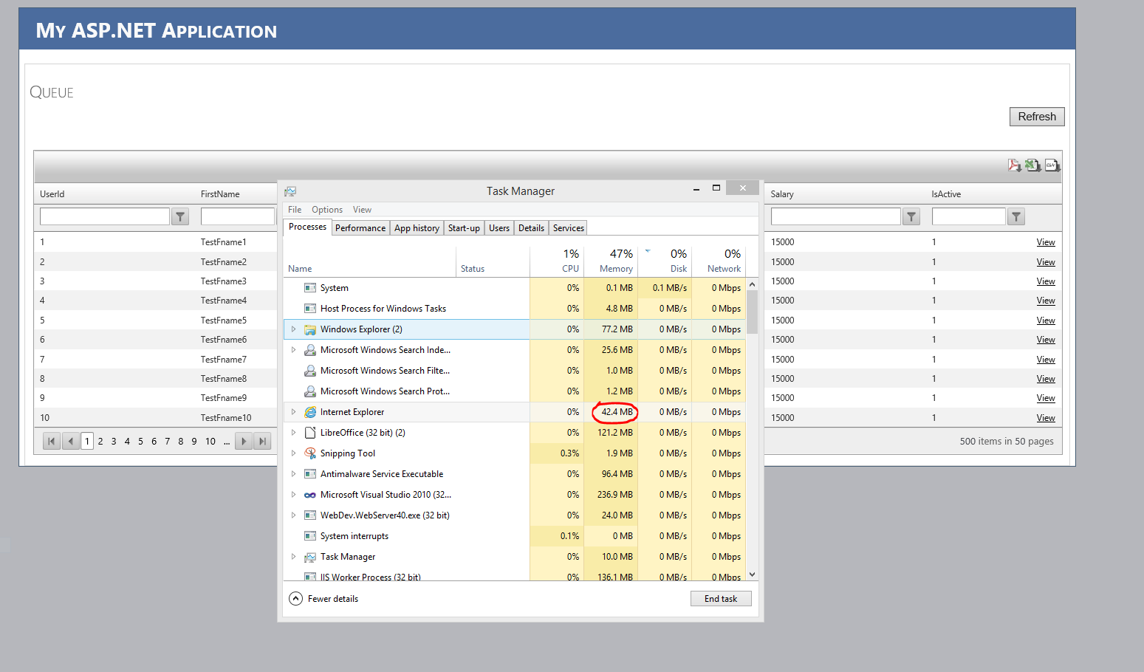Expand the Microsoft Windows Search Indexer row
This screenshot has height=672, width=1144.
293,350
